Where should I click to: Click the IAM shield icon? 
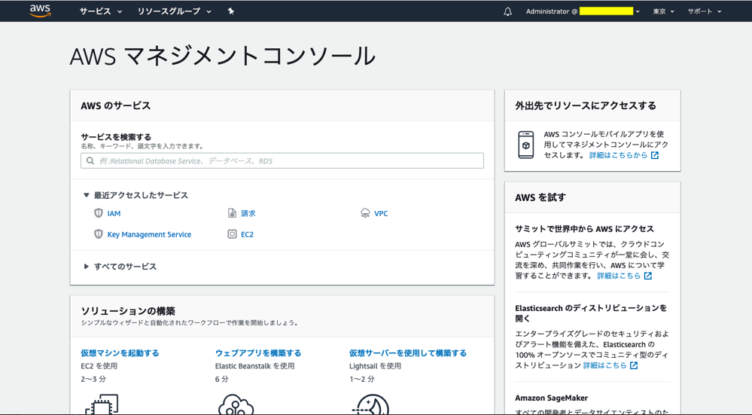click(x=99, y=213)
